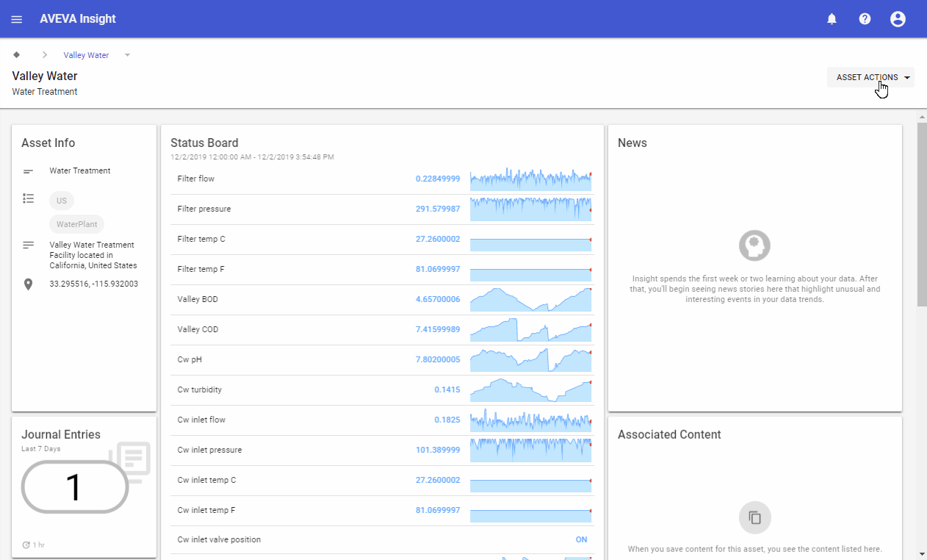Click the Valley BOD trend sparkline
927x560 pixels.
click(x=530, y=299)
